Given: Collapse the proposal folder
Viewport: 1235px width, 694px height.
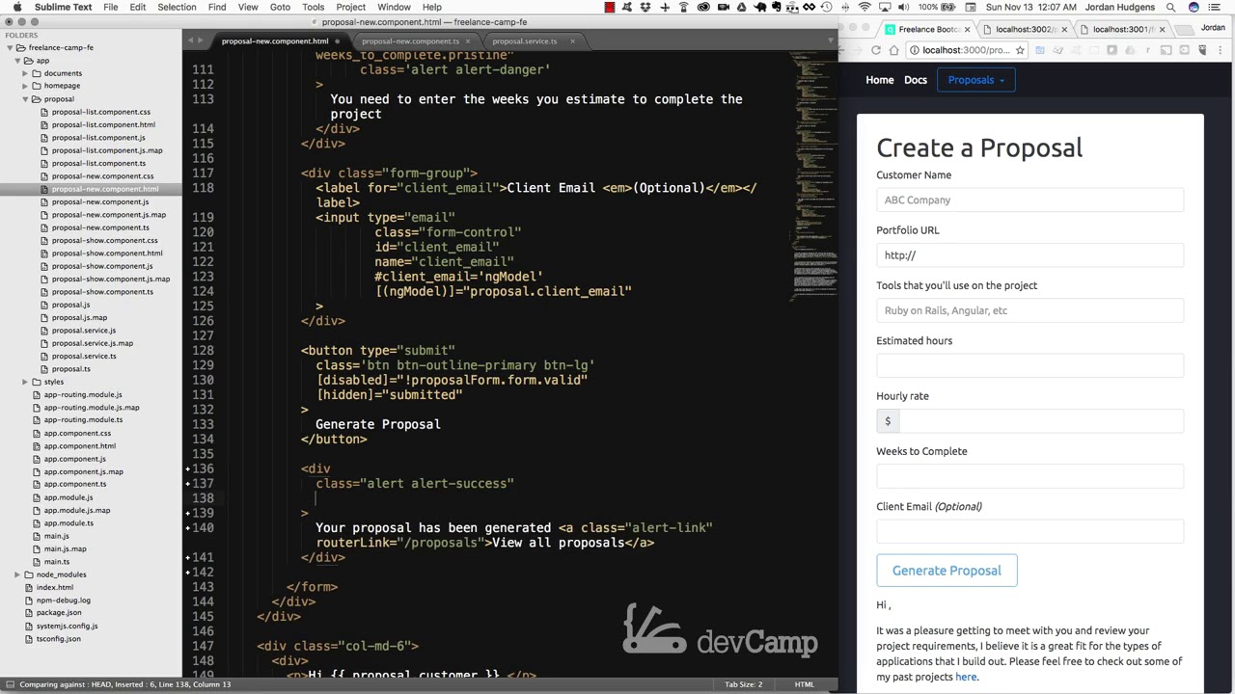Looking at the screenshot, I should (x=26, y=99).
